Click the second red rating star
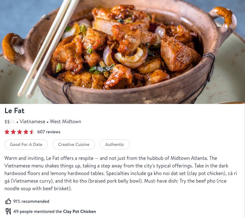This screenshot has width=245, height=218. [x=13, y=132]
